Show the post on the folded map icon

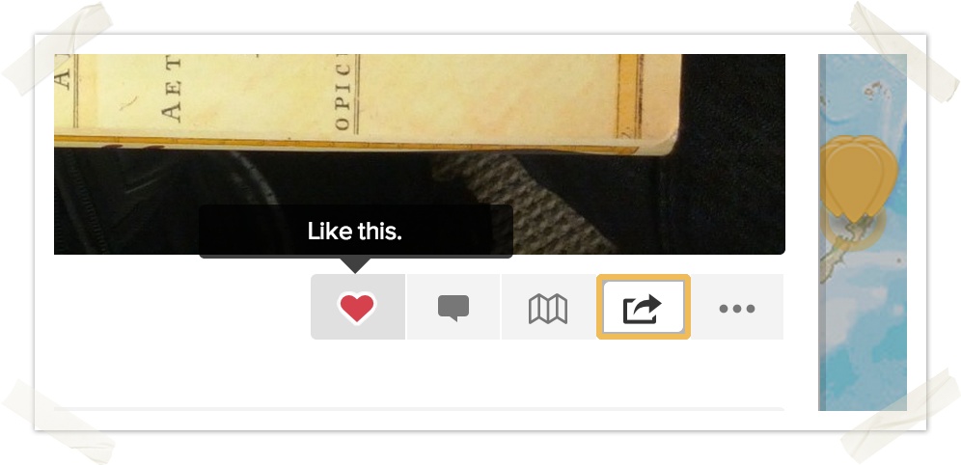tap(548, 307)
